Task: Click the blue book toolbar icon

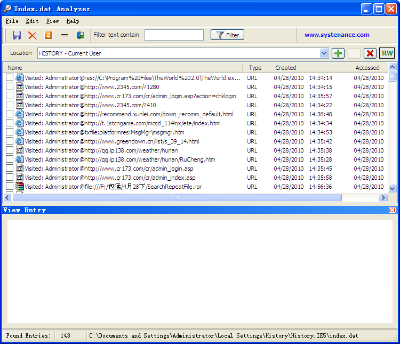Action: point(80,35)
